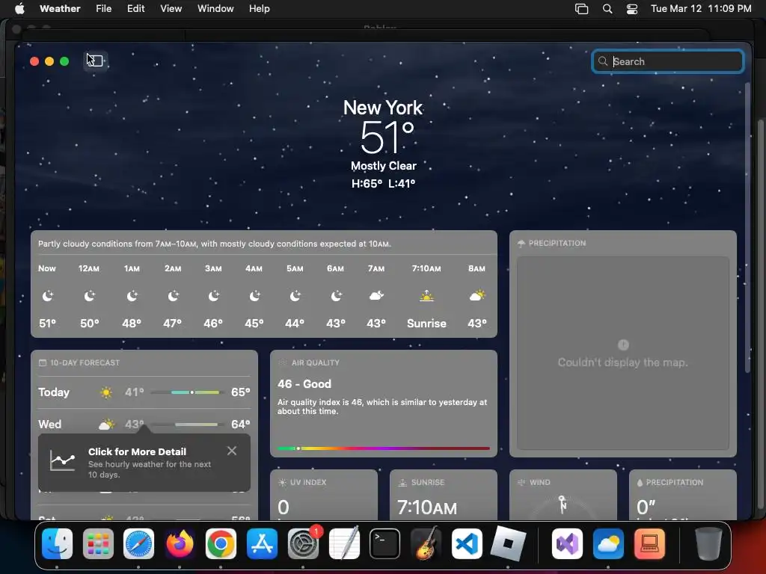This screenshot has height=574, width=766.
Task: Click the Precipitation umbrella header icon
Action: 521,244
